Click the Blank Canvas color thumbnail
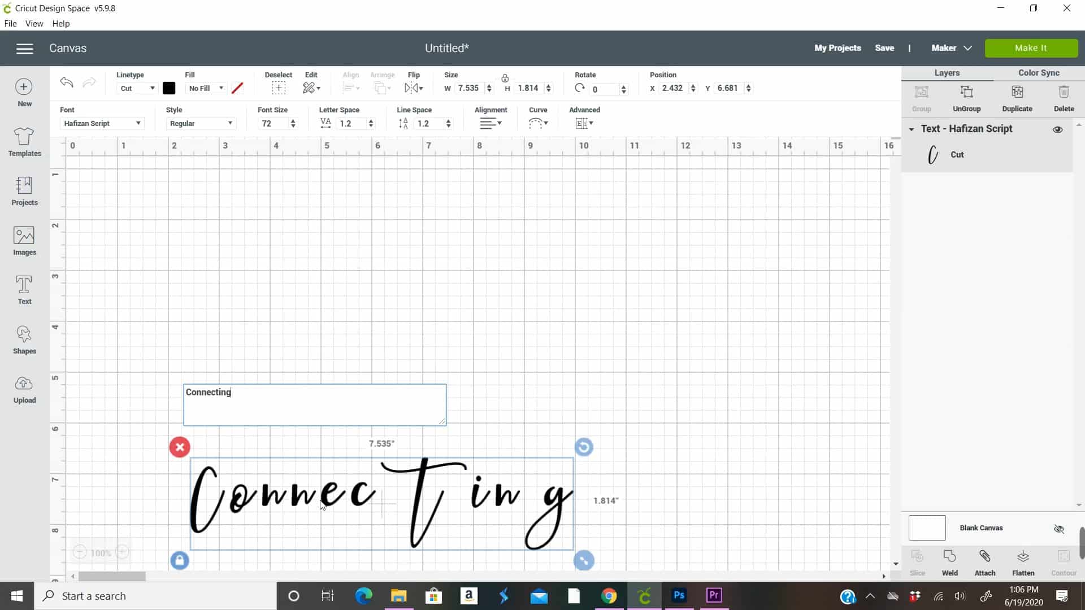The height and width of the screenshot is (610, 1085). coord(927,528)
